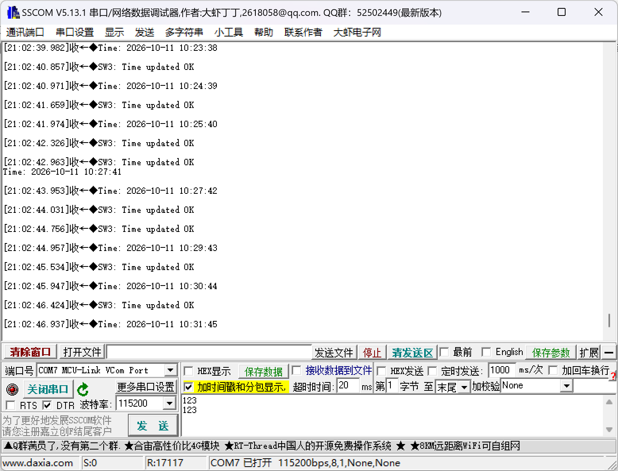Open the 小工具 menu

tap(228, 32)
